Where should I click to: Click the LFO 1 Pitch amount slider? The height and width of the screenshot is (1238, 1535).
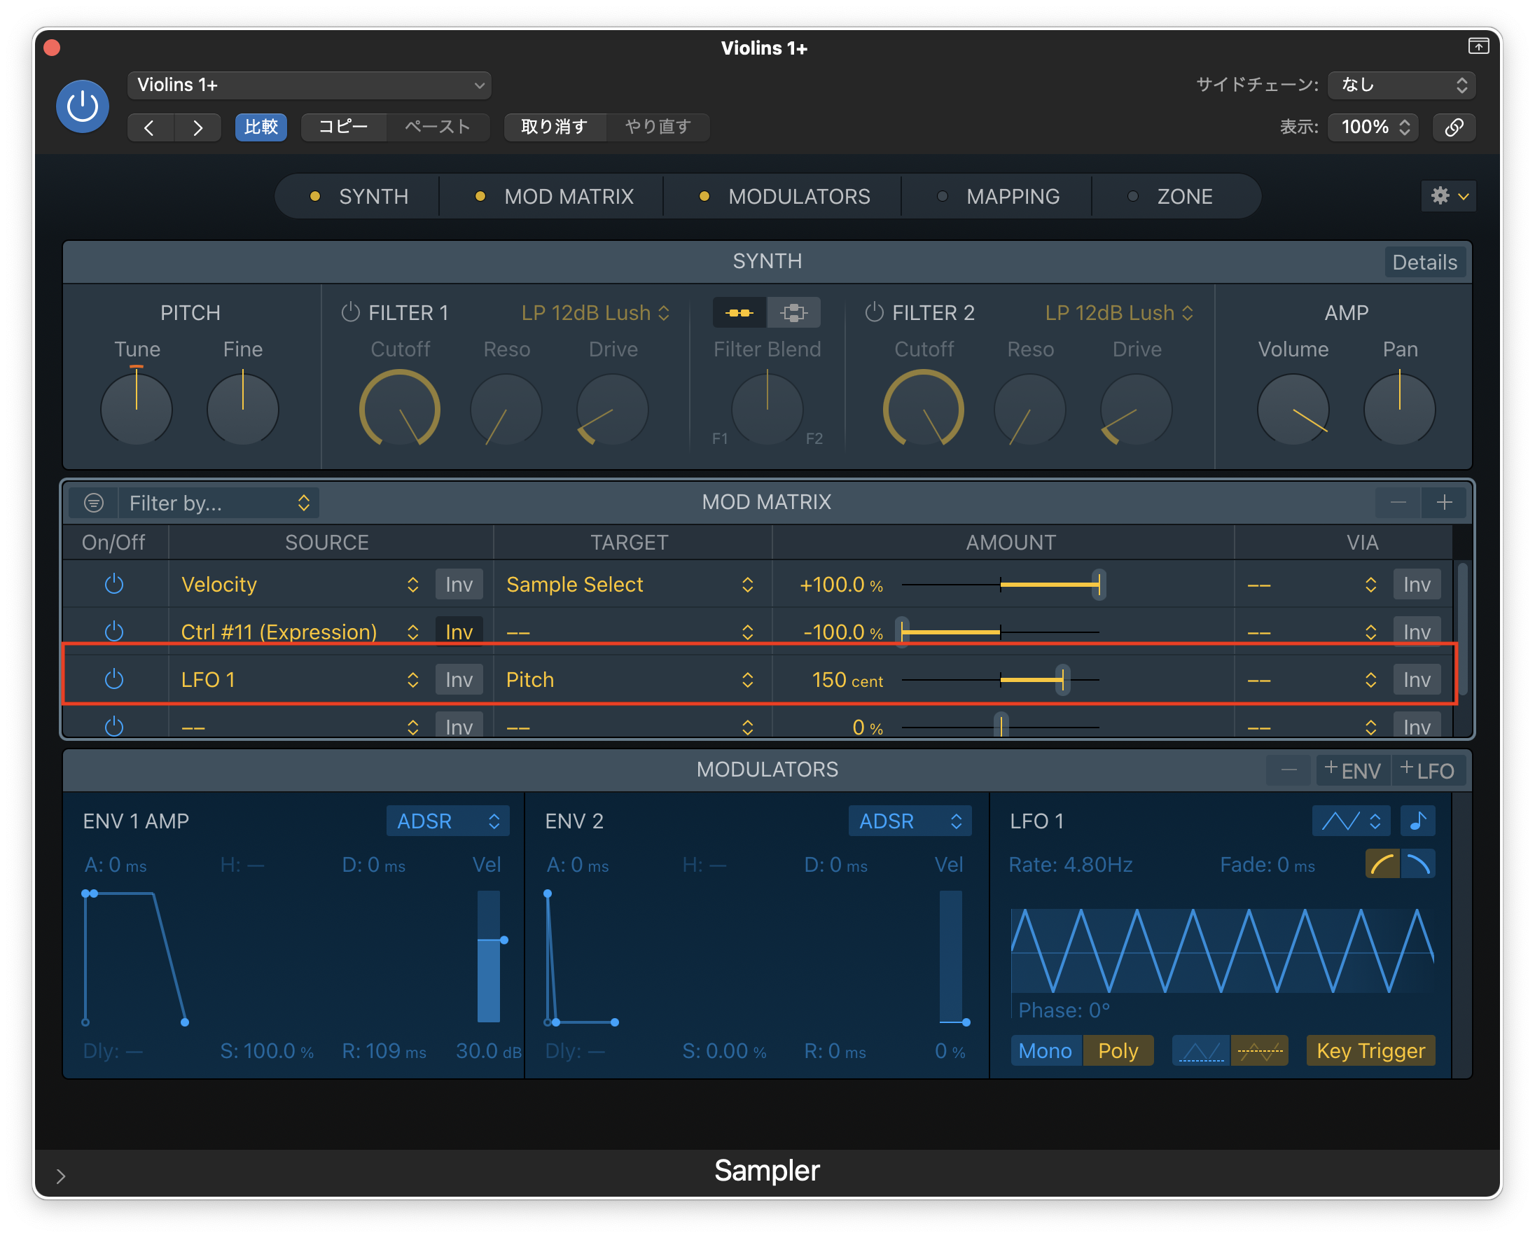coord(1062,680)
